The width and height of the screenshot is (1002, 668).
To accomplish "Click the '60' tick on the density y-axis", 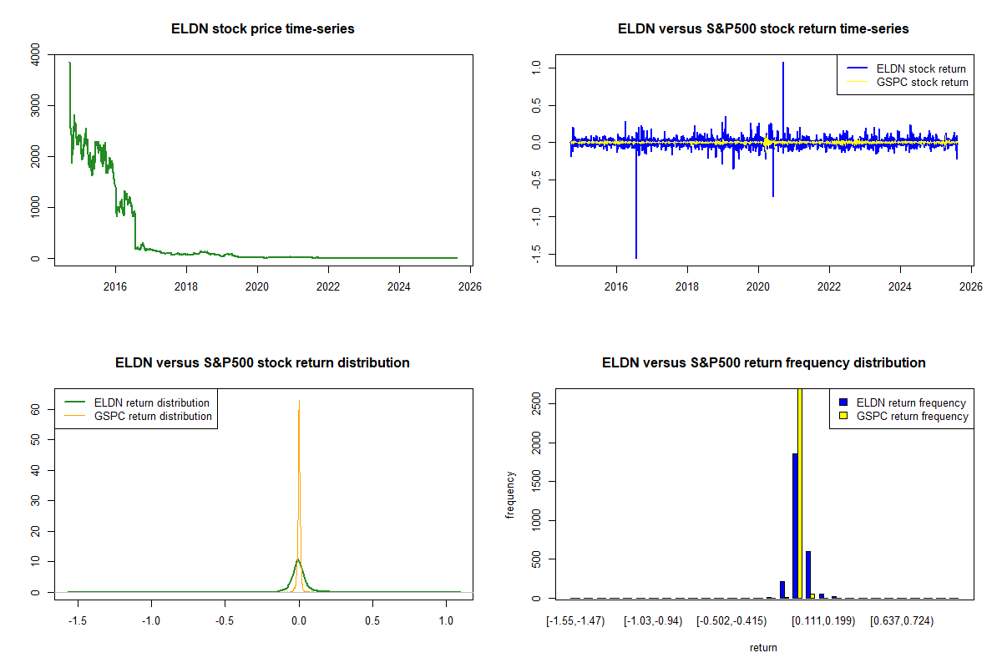I will (x=36, y=409).
